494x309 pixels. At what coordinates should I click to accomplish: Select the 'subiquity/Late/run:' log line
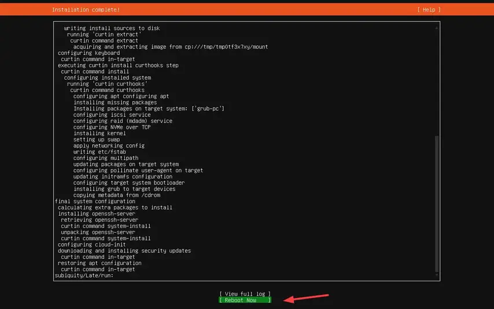[84, 276]
